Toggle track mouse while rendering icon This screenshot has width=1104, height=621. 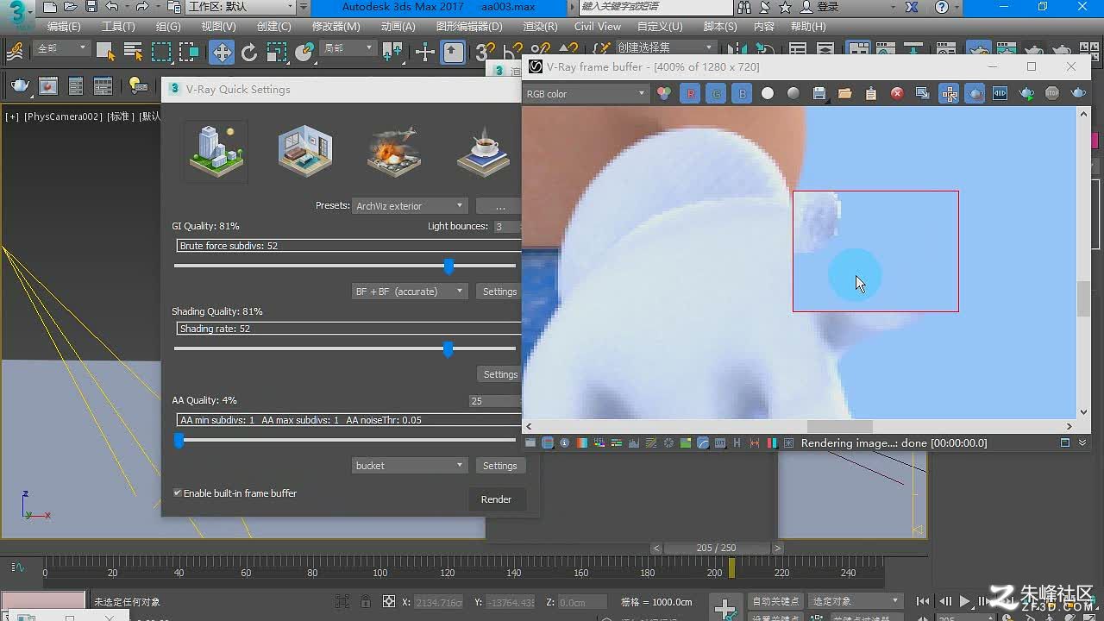point(949,93)
